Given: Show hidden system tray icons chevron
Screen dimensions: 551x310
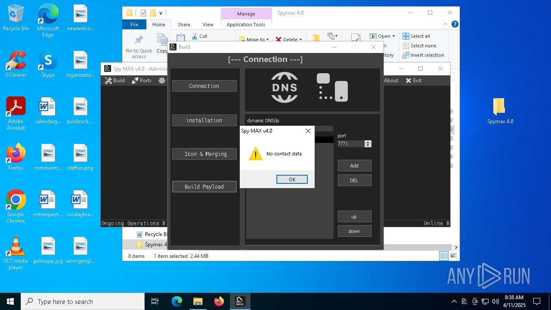Looking at the screenshot, I should [x=454, y=301].
